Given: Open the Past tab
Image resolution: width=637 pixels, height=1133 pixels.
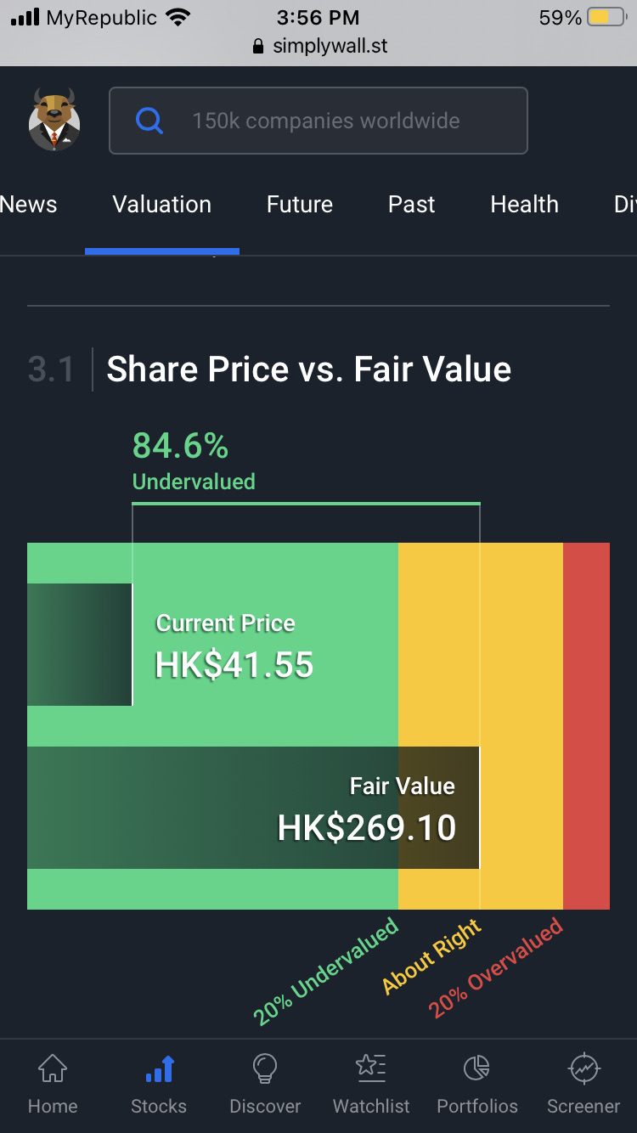Looking at the screenshot, I should point(412,205).
